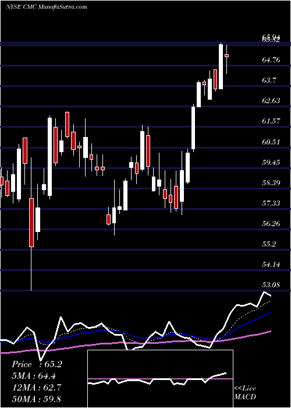Viewport: 291px width, 408px height.
Task: Select the 63.7 price axis label
Action: tap(269, 80)
